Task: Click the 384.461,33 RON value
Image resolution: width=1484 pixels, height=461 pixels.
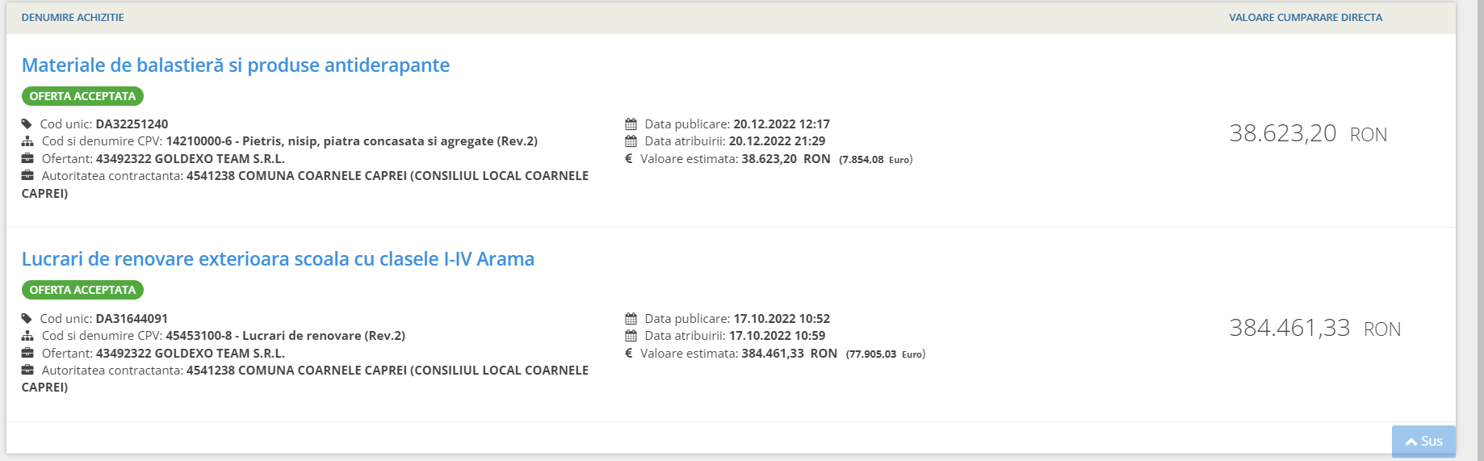Action: point(1314,328)
